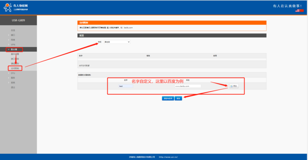Expand the 系统 (System) sidebar section

[x=13, y=83]
